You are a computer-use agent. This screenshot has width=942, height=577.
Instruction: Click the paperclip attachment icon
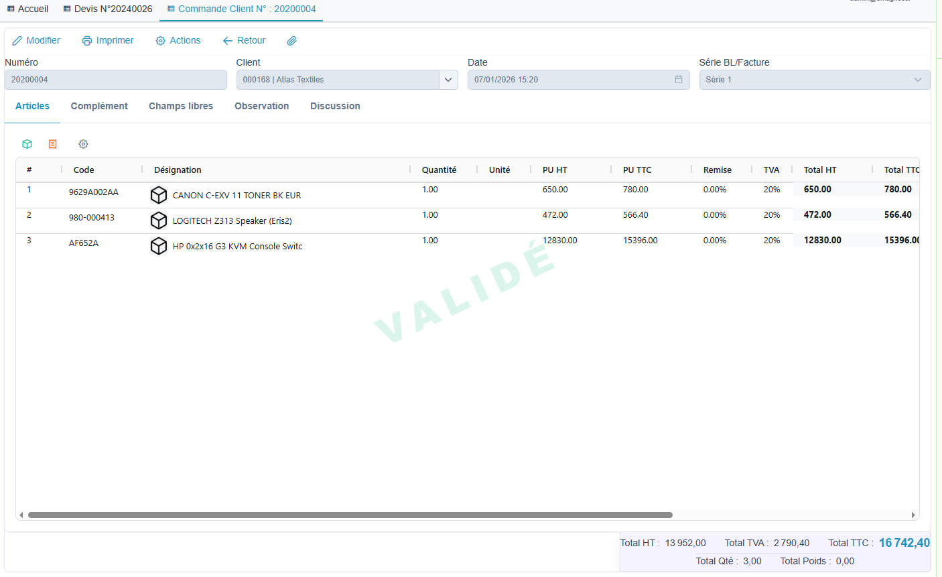[291, 40]
